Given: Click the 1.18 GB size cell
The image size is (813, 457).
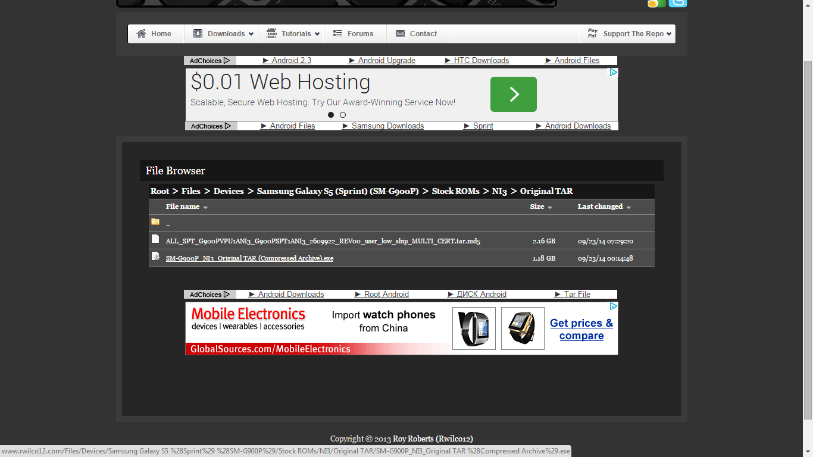Looking at the screenshot, I should point(544,258).
